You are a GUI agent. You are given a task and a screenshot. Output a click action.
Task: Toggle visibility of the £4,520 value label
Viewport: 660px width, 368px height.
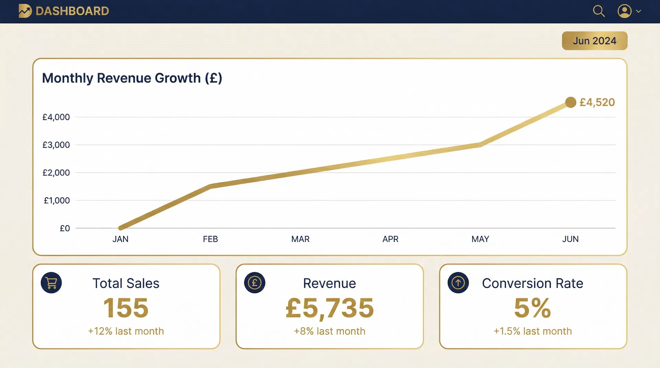coord(597,102)
